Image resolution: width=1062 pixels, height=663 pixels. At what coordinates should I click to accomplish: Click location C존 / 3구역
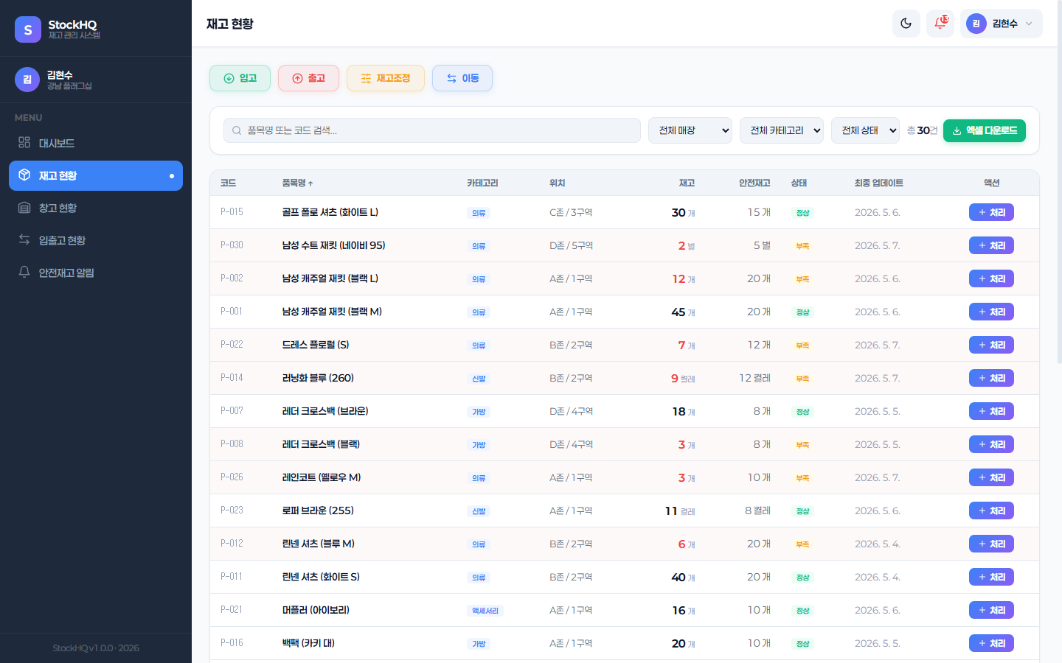point(571,212)
